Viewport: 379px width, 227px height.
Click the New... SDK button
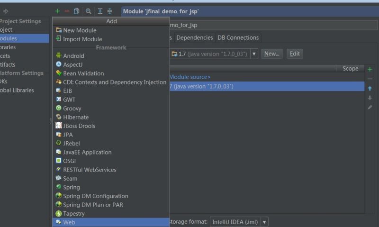tap(271, 54)
